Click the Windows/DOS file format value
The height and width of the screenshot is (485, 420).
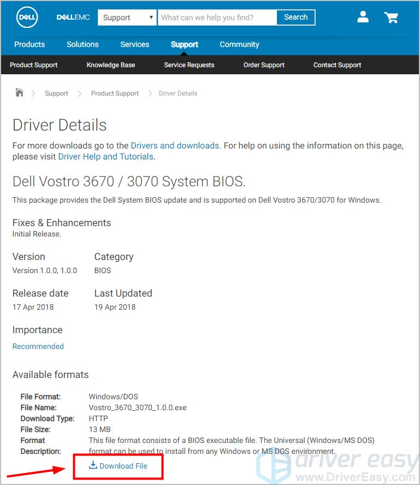coord(113,397)
